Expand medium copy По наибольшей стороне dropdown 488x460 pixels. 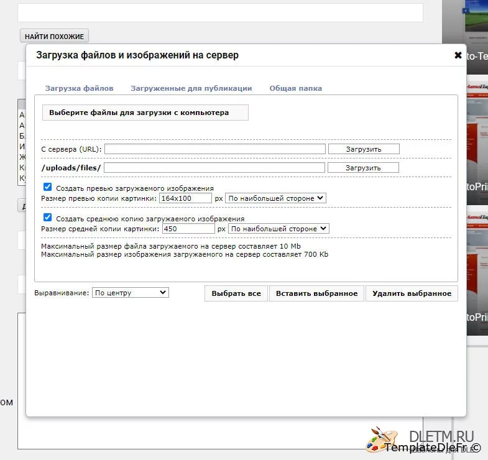(279, 229)
